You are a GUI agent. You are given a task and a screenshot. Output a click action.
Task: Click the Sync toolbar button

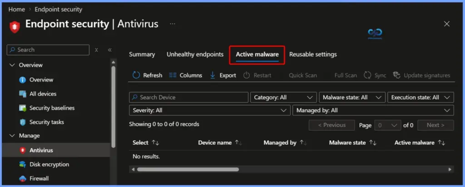(375, 76)
